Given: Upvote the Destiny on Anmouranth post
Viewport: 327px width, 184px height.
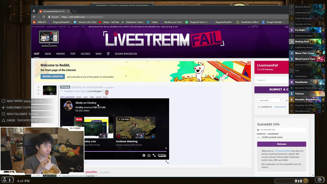Looking at the screenshot, I should point(38,87).
